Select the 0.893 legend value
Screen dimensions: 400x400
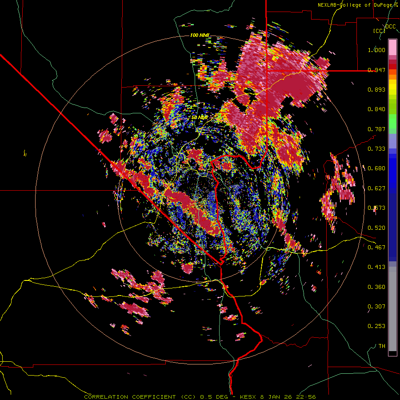pyautogui.click(x=376, y=89)
